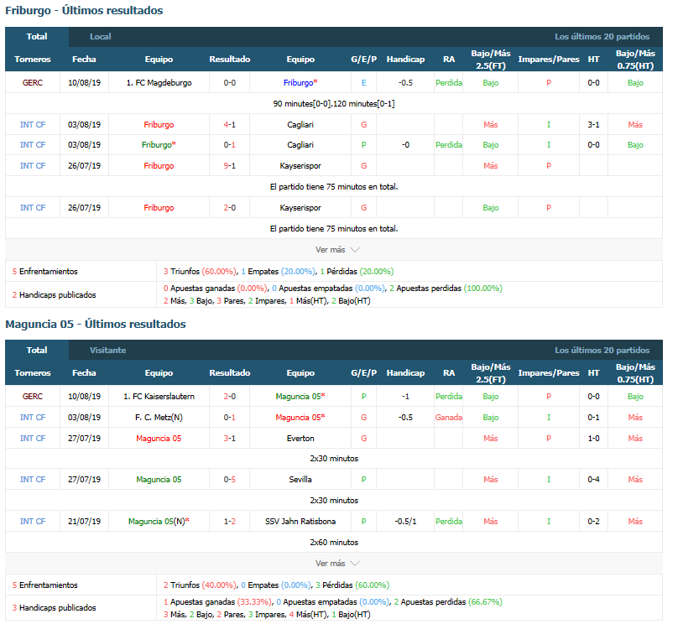Click the GERC tournament in the Maguncia 05 table
Screen dimensions: 678x624
coord(33,396)
